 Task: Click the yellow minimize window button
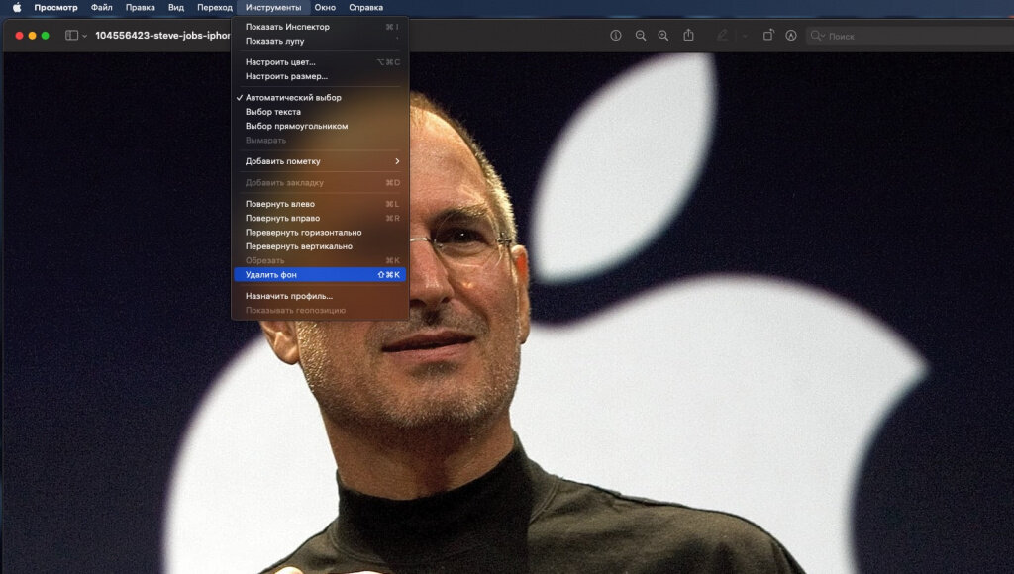(x=33, y=36)
